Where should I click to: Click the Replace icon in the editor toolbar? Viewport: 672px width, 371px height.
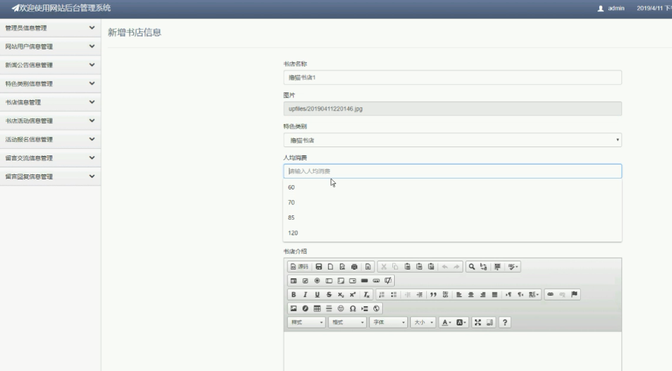pyautogui.click(x=484, y=267)
